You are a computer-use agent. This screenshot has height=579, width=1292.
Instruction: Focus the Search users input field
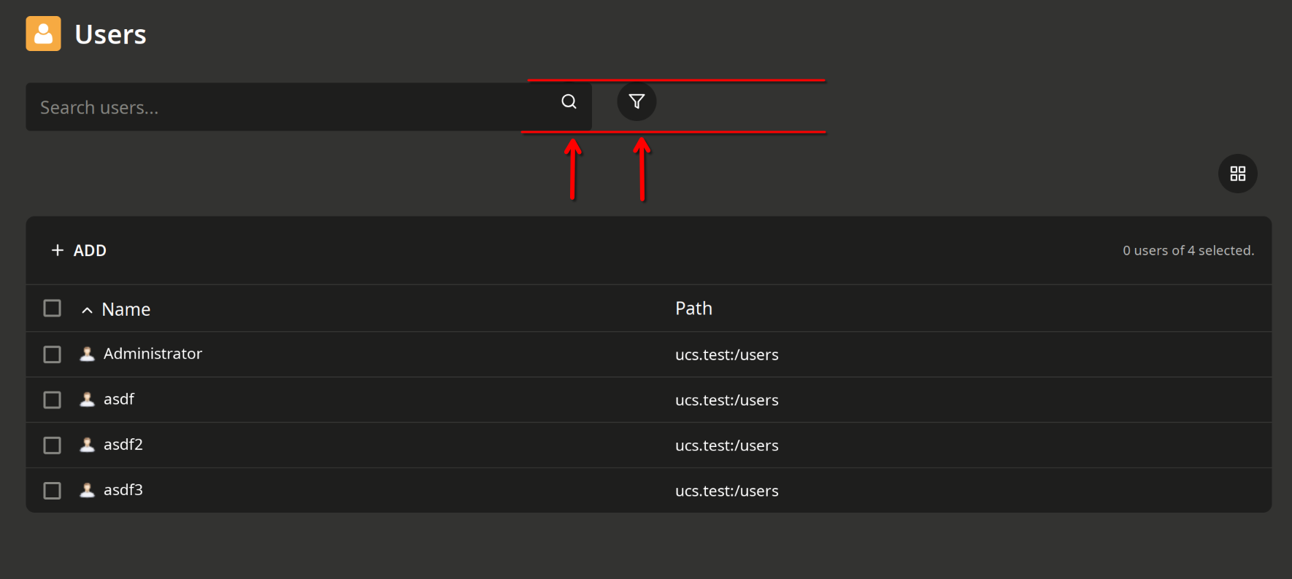point(285,107)
